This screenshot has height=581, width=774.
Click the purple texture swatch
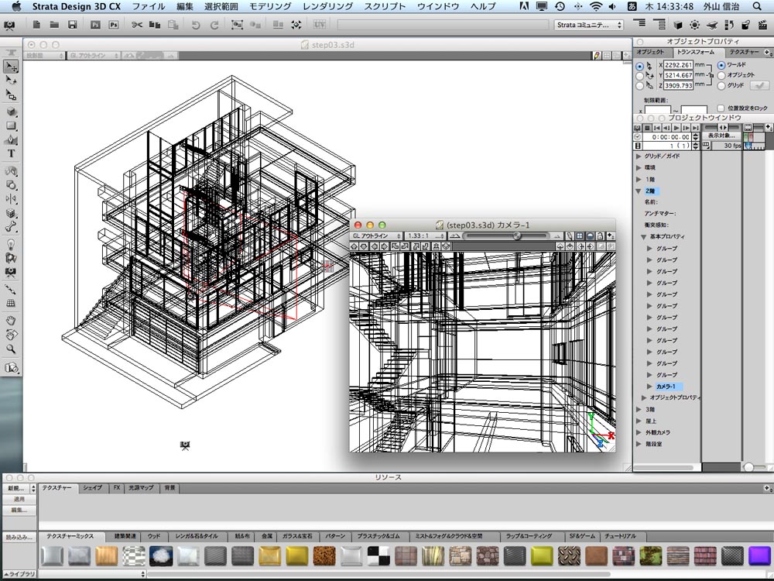pos(759,555)
